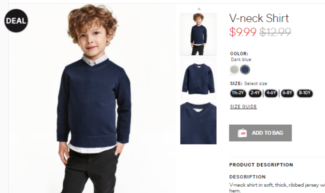
Task: Click the red $9.99 sale price
Action: (x=243, y=32)
